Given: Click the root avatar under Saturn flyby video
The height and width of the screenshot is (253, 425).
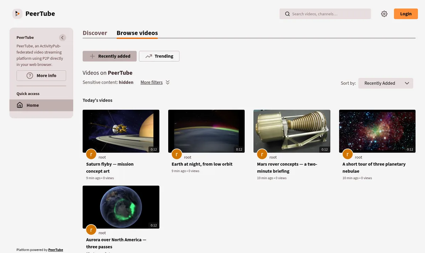Looking at the screenshot, I should coord(91,154).
